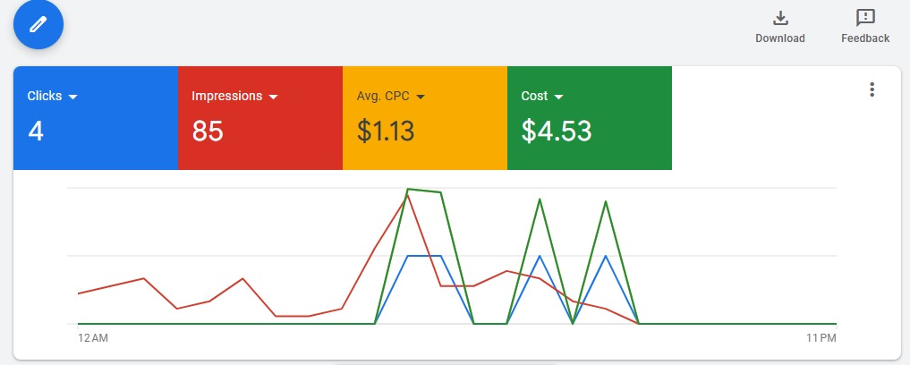Click the Feedback text label

coord(865,38)
